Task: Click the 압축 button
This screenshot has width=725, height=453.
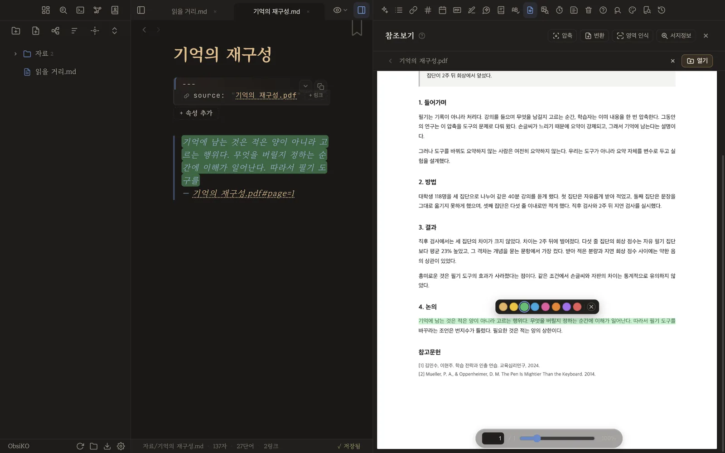Action: click(x=562, y=35)
